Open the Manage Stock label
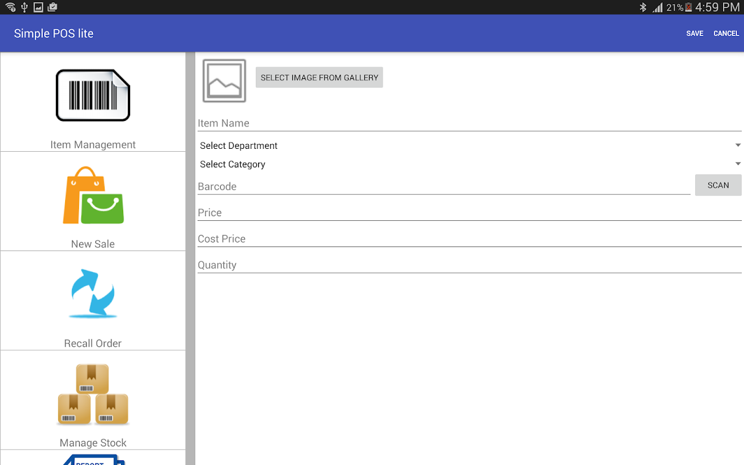 pos(93,443)
